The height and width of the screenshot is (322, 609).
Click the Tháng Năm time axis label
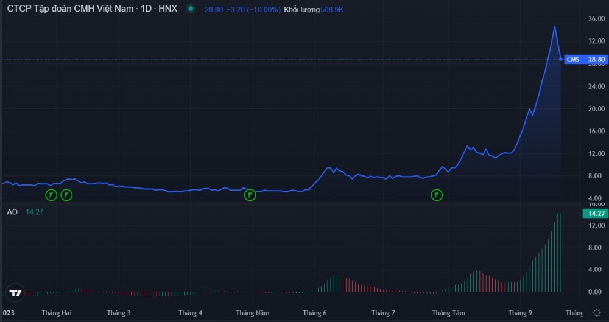253,313
